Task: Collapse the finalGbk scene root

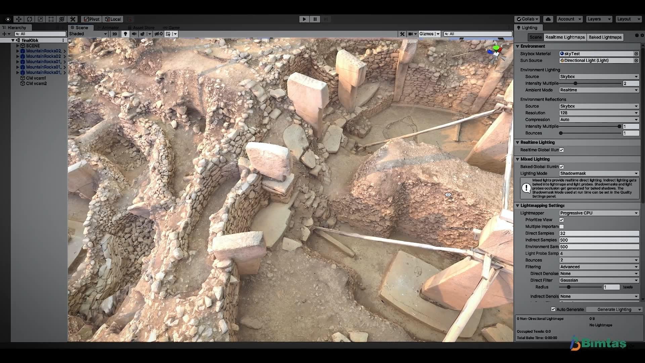Action: [13, 40]
